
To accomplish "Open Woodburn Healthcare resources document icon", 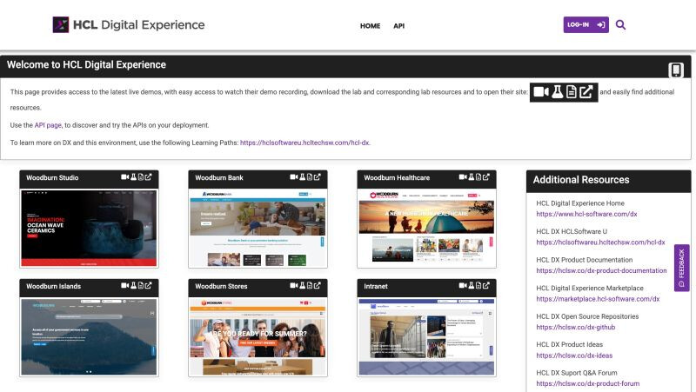I will click(479, 177).
